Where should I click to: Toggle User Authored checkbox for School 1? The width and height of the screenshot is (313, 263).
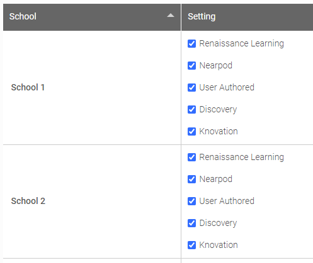(191, 87)
